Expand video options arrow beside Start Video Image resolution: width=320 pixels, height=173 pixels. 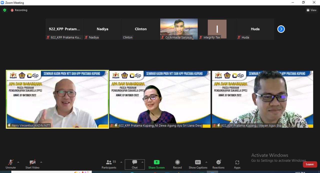[x=41, y=162]
